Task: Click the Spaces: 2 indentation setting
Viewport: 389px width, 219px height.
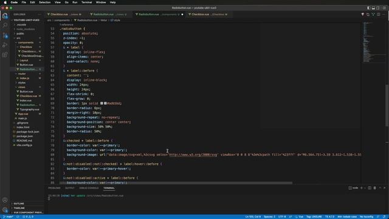Action: click(269, 217)
